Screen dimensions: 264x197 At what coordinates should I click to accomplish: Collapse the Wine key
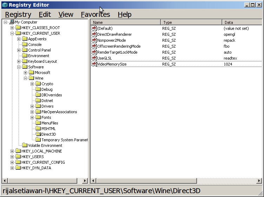[25, 78]
